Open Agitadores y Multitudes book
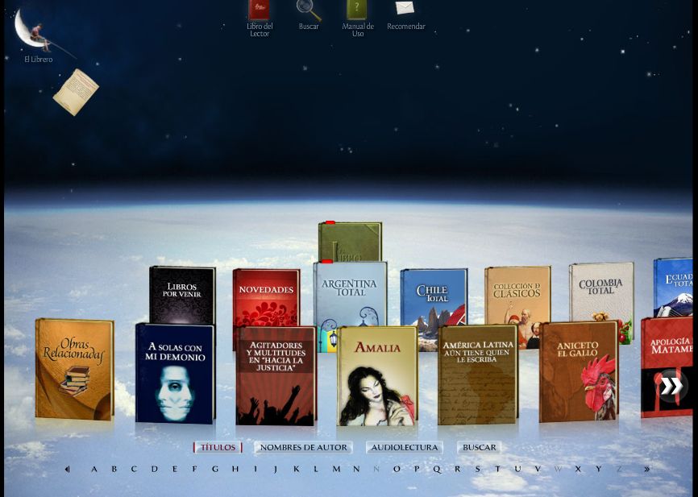The height and width of the screenshot is (497, 698). click(x=276, y=376)
